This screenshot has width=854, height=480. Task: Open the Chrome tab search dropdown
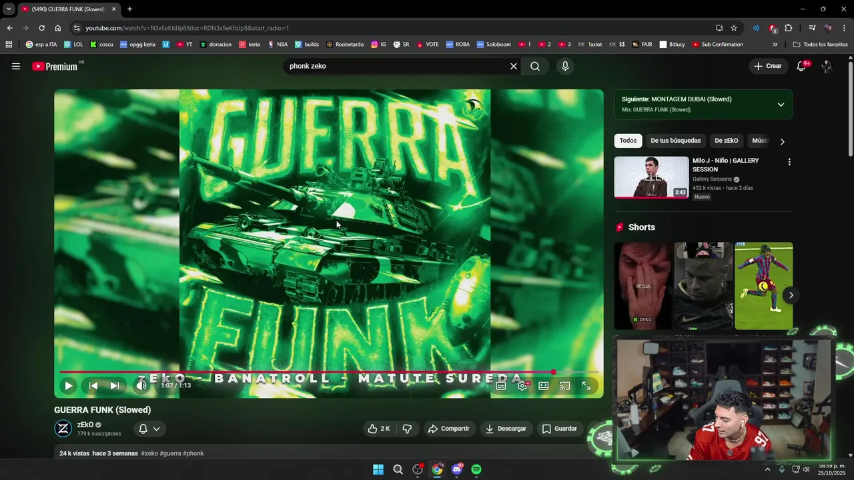coord(9,9)
